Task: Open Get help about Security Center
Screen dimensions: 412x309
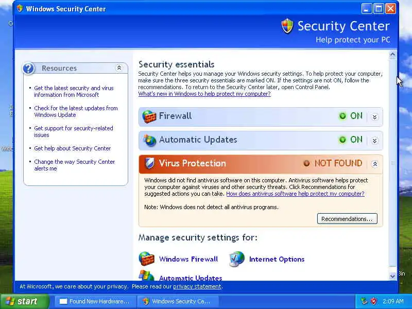Action: [x=73, y=148]
